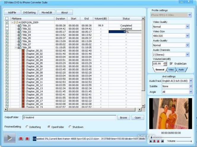Viewport: 197px width, 147px height.
Task: Click the OutputFolder path field
Action: 69,117
